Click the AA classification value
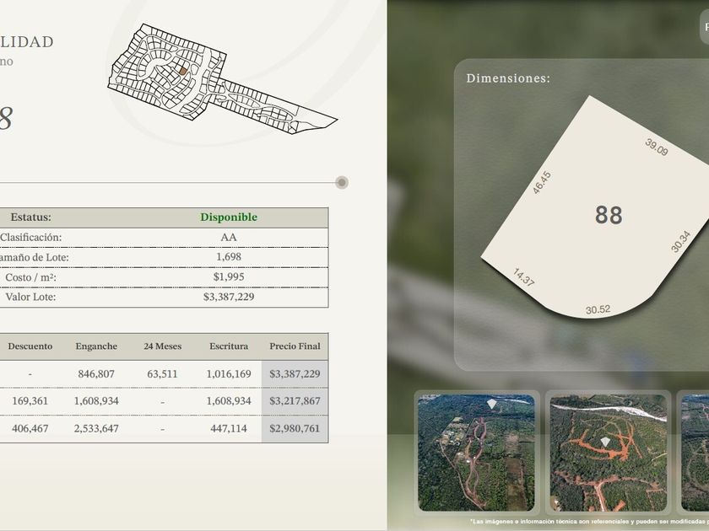This screenshot has width=709, height=531. tap(229, 237)
